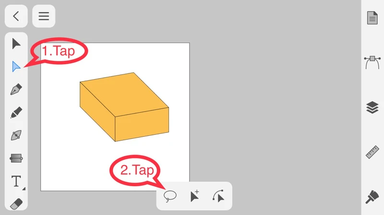Open the paint brush Appearance panel
384x215 pixels.
372,197
